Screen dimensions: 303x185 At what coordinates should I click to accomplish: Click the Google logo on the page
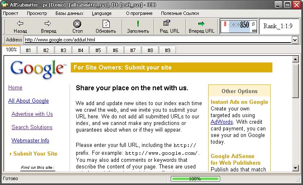click(38, 69)
